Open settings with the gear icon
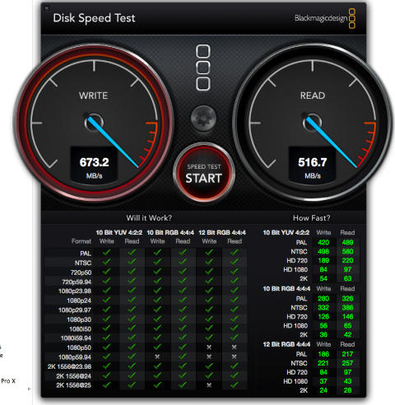 tap(203, 119)
